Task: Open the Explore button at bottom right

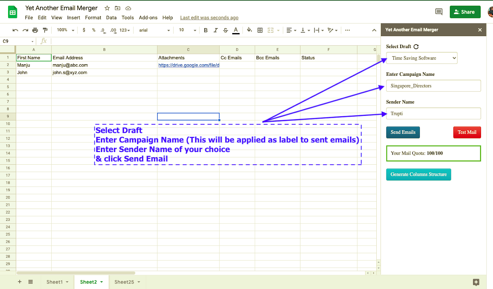Action: click(476, 282)
